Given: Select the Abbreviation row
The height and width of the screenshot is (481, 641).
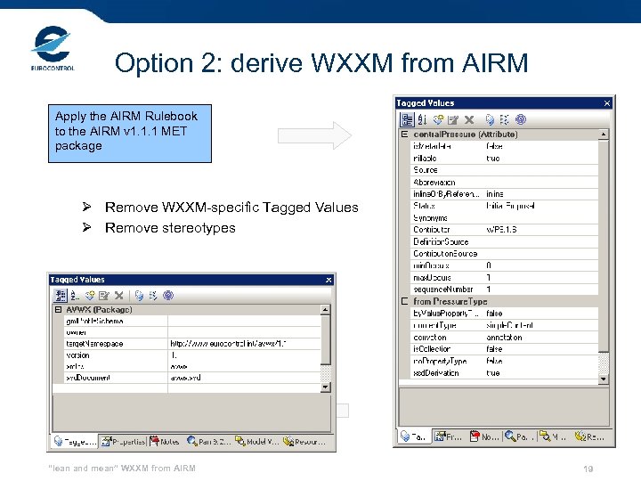Looking at the screenshot, I should 504,182.
